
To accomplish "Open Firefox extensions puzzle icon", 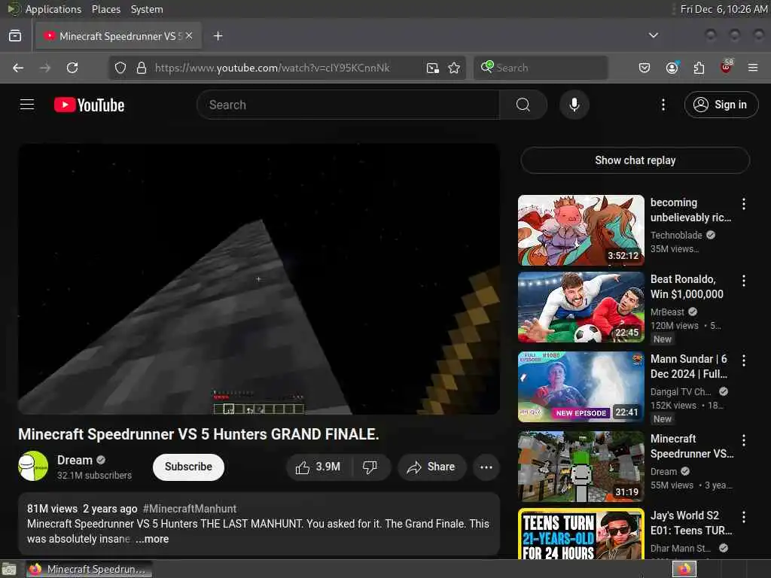I will coord(699,68).
